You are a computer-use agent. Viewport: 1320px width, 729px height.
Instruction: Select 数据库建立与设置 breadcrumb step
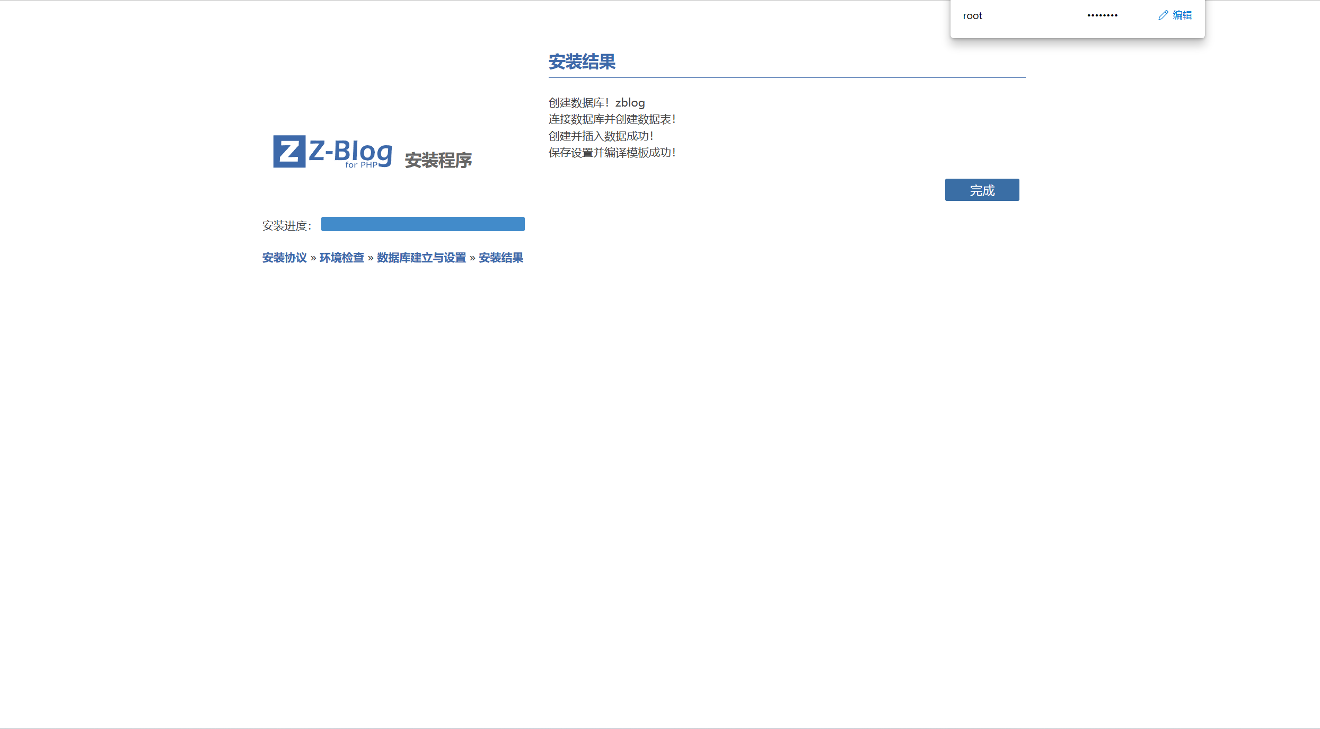click(421, 258)
